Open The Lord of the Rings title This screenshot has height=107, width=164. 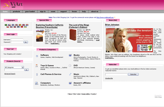click(x=79, y=26)
